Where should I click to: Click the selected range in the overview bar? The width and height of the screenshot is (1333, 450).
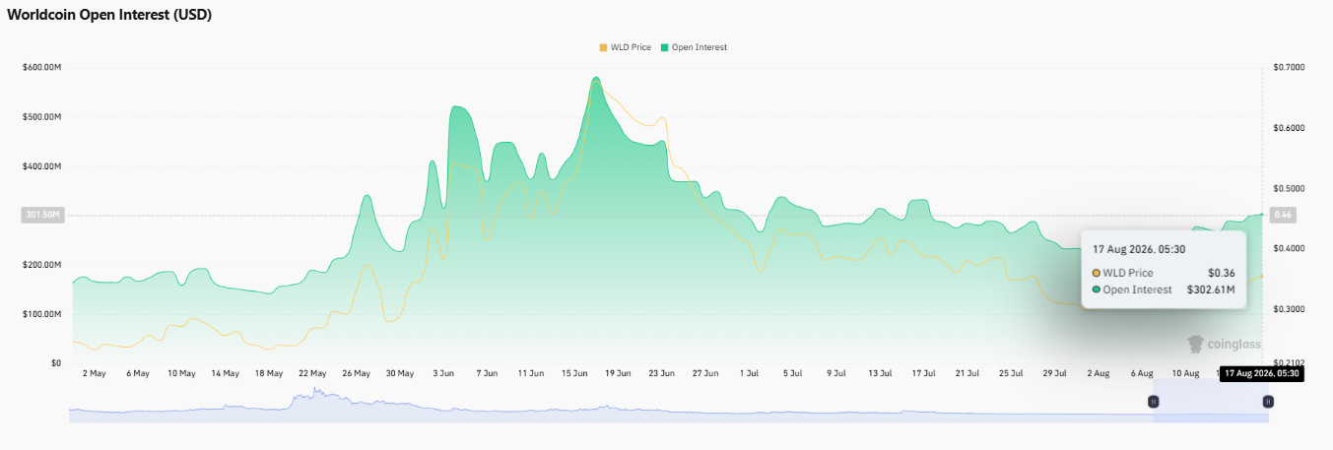pos(1211,402)
